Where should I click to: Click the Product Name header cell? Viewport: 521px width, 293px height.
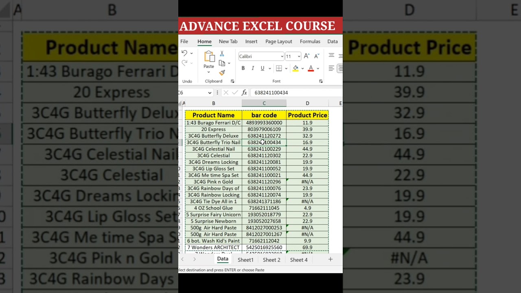(x=214, y=115)
